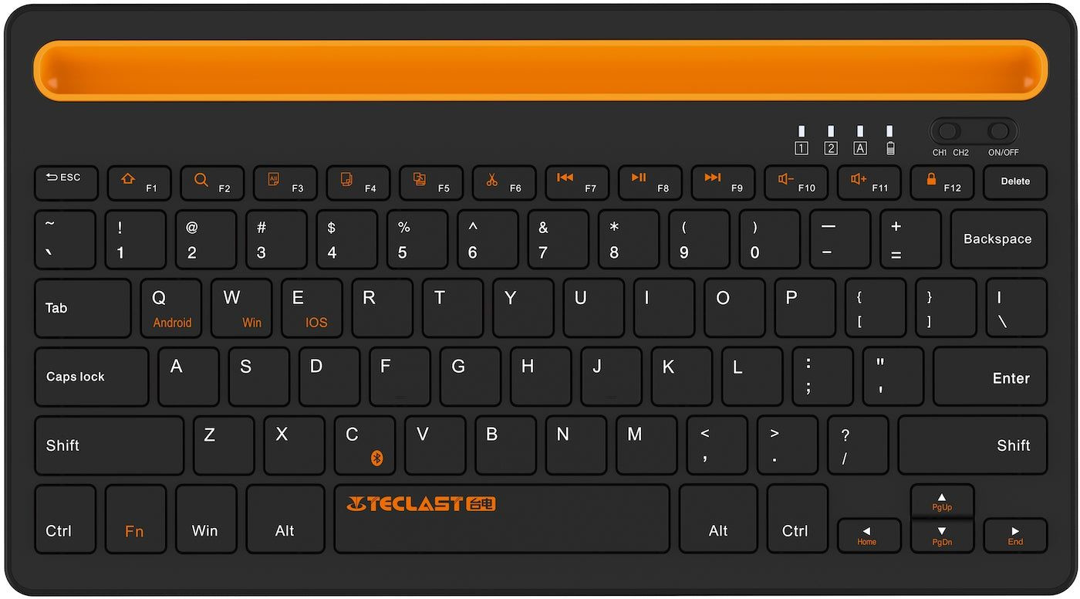Toggle the Caps lock key
Image resolution: width=1080 pixels, height=599 pixels.
click(x=91, y=377)
